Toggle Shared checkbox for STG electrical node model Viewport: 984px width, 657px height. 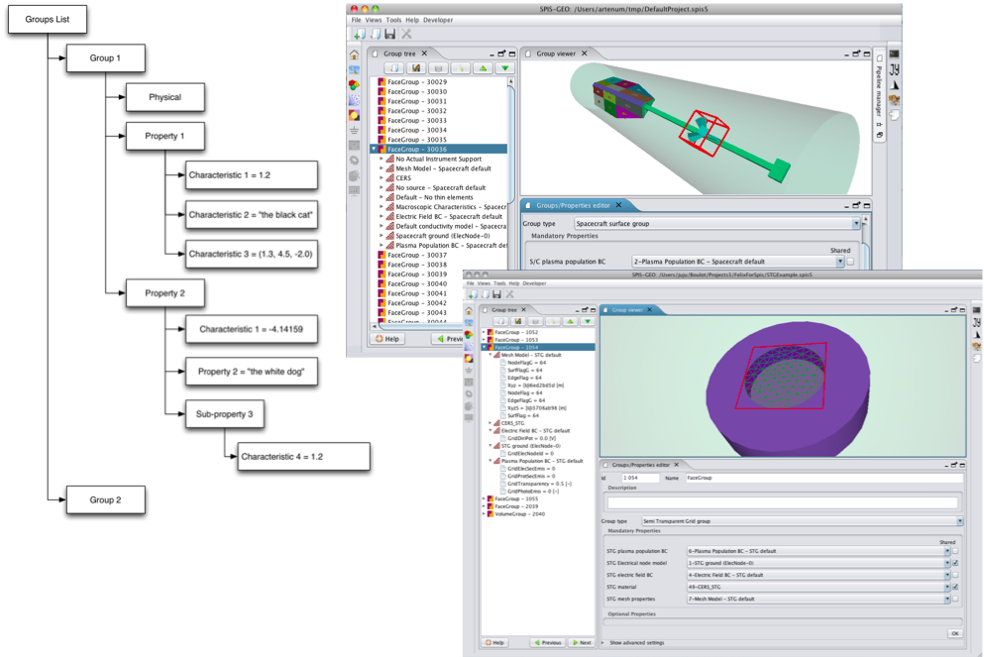[954, 563]
